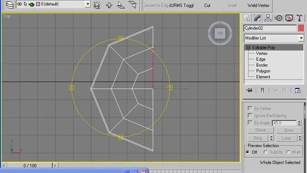Open the 0 (default) layer dropdown
307x173 pixels.
(x=88, y=4)
